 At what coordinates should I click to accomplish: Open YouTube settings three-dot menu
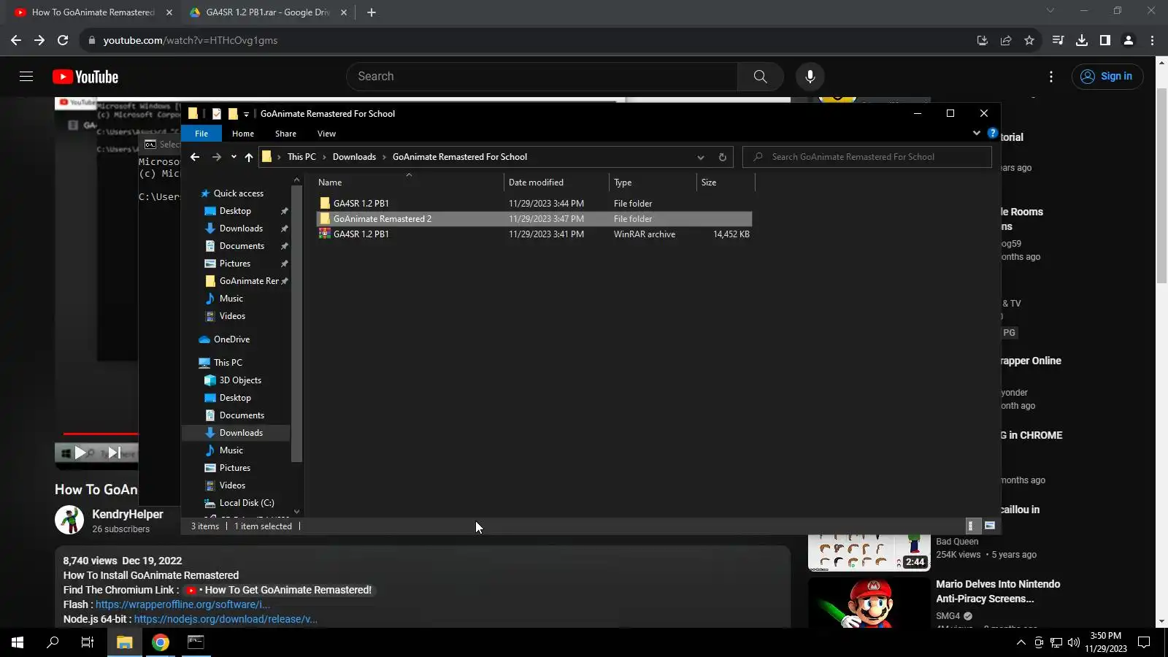[1051, 77]
